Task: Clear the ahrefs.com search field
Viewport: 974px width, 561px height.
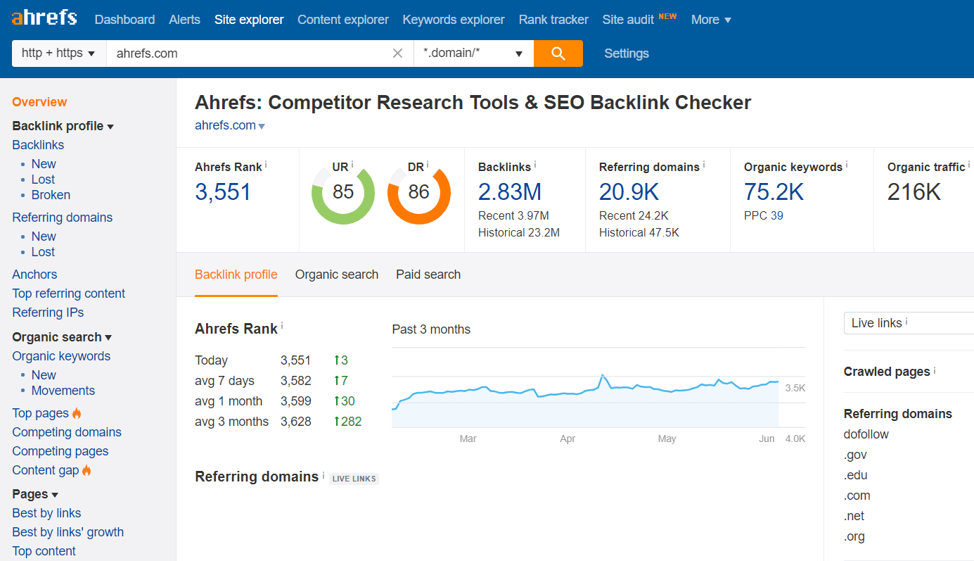Action: click(398, 53)
